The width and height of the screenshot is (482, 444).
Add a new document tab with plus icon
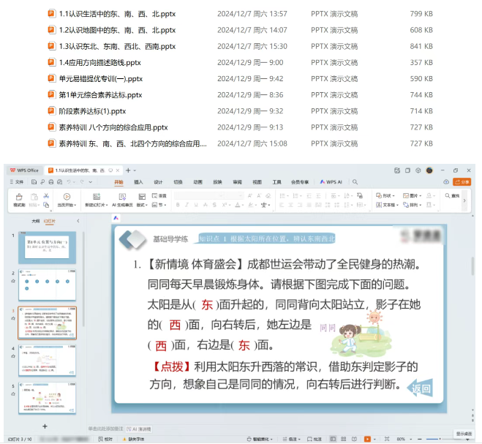(x=128, y=170)
